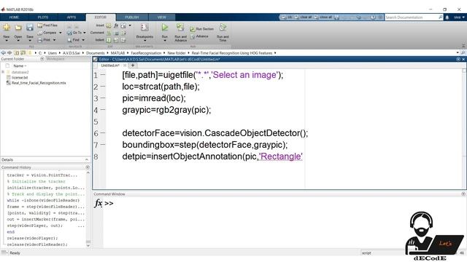This screenshot has width=467, height=262.
Task: Click Find Files in the ribbon
Action: [x=47, y=25]
